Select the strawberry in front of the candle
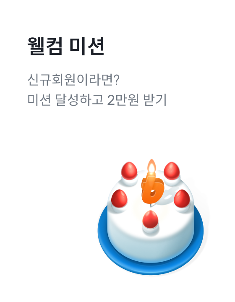 150,219
